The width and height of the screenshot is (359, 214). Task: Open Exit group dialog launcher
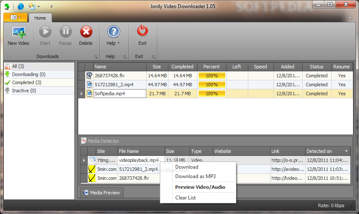click(x=153, y=57)
